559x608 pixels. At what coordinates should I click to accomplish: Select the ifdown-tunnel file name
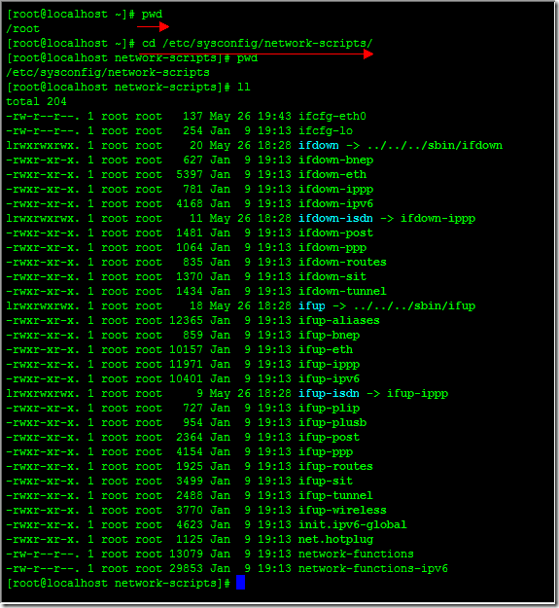(342, 292)
